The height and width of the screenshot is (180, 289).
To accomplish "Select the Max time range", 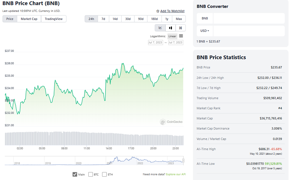I will click(x=179, y=19).
